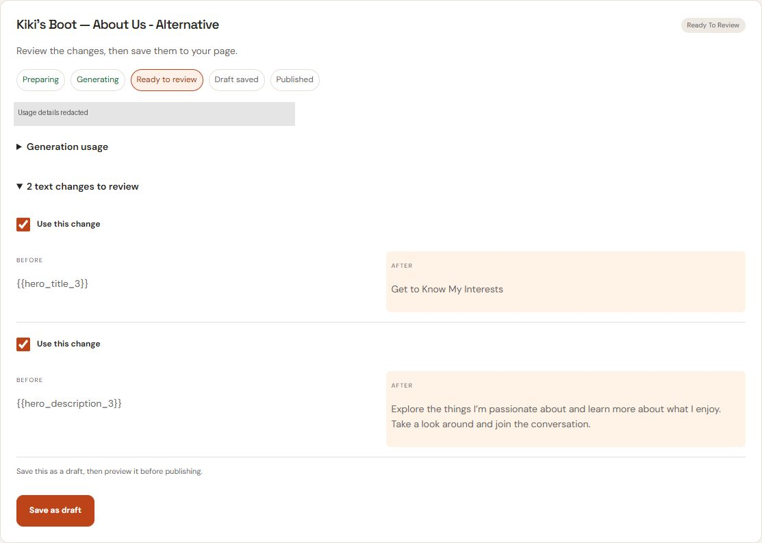Select the Draft saved step pill
This screenshot has height=543, width=762.
237,79
